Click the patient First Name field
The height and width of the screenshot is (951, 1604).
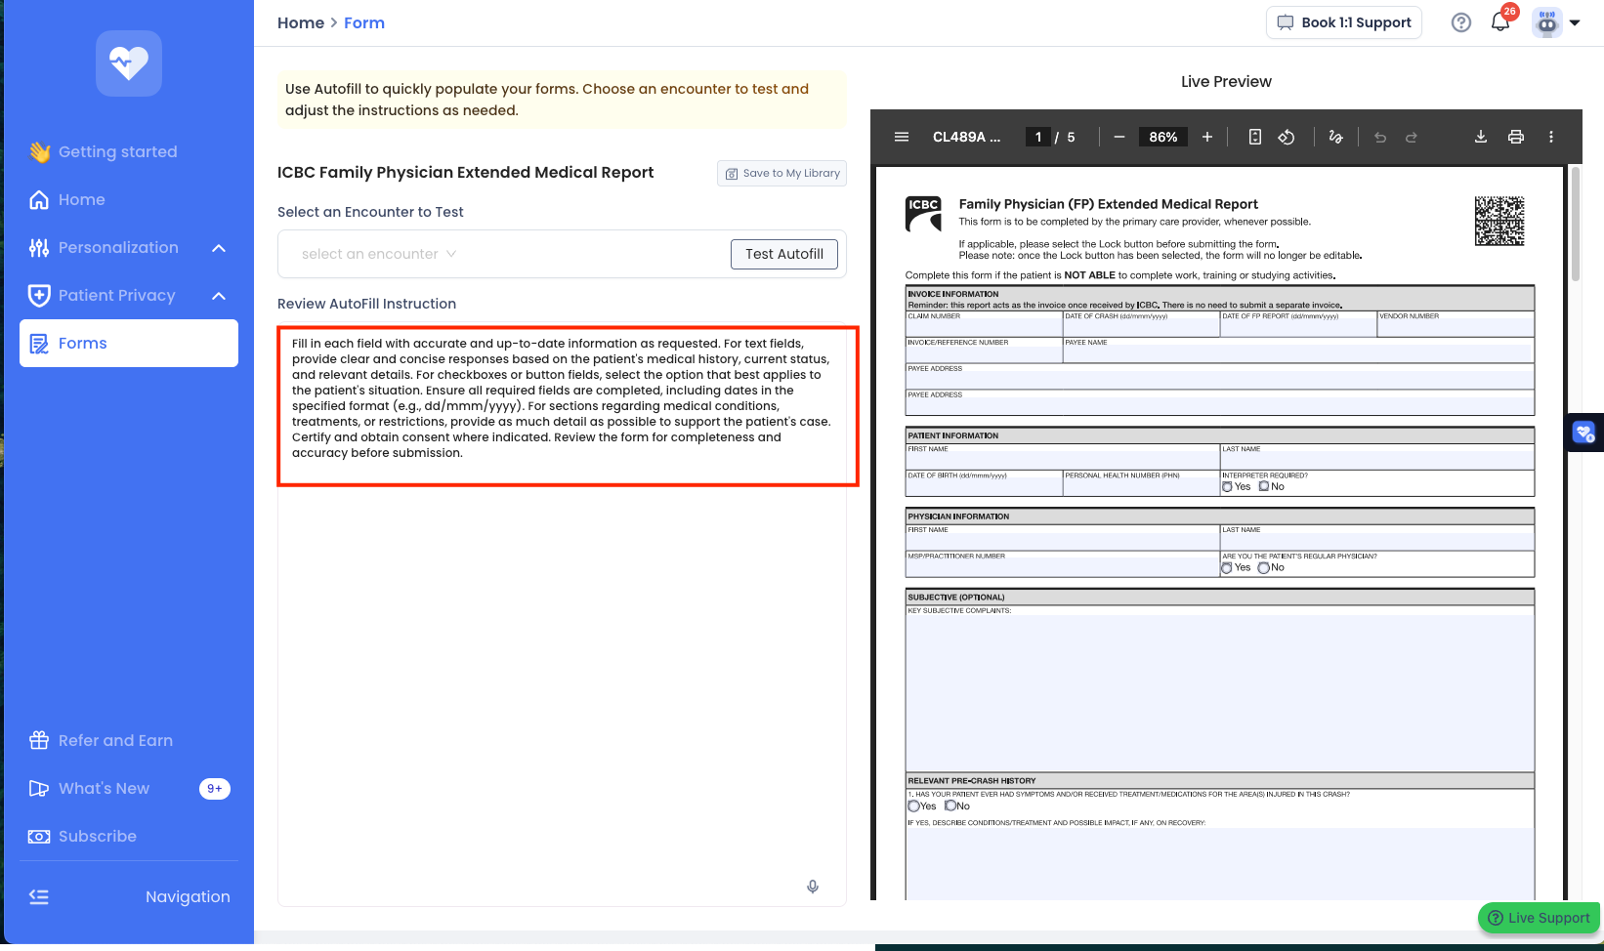[x=1063, y=460]
